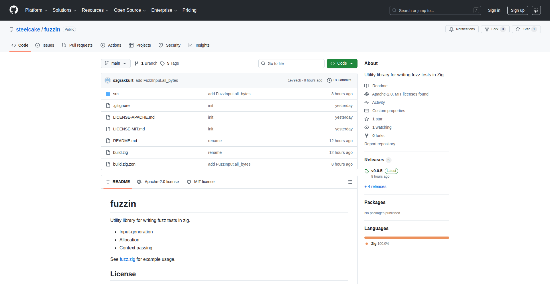This screenshot has height=284, width=550.
Task: Expand the main branch dropdown
Action: (x=116, y=63)
